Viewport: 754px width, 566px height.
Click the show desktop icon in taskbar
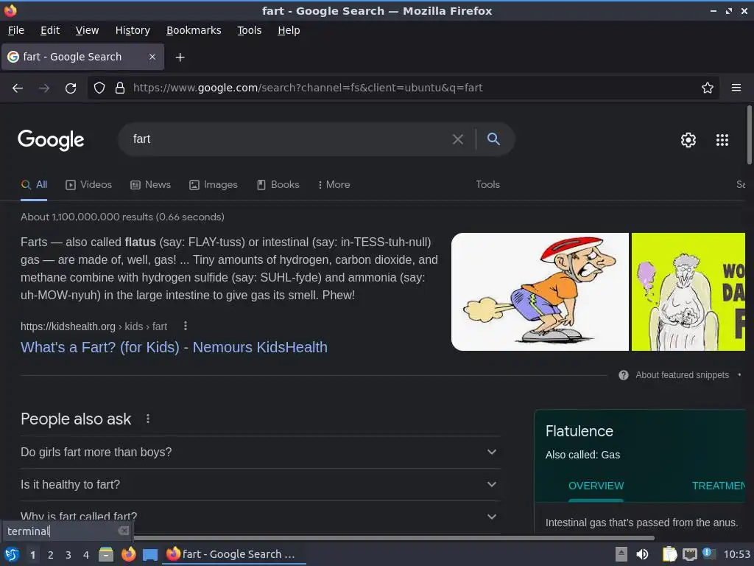pos(150,555)
